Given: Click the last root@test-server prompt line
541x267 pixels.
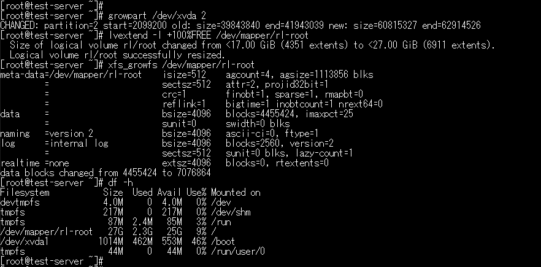Looking at the screenshot, I should point(52,261).
